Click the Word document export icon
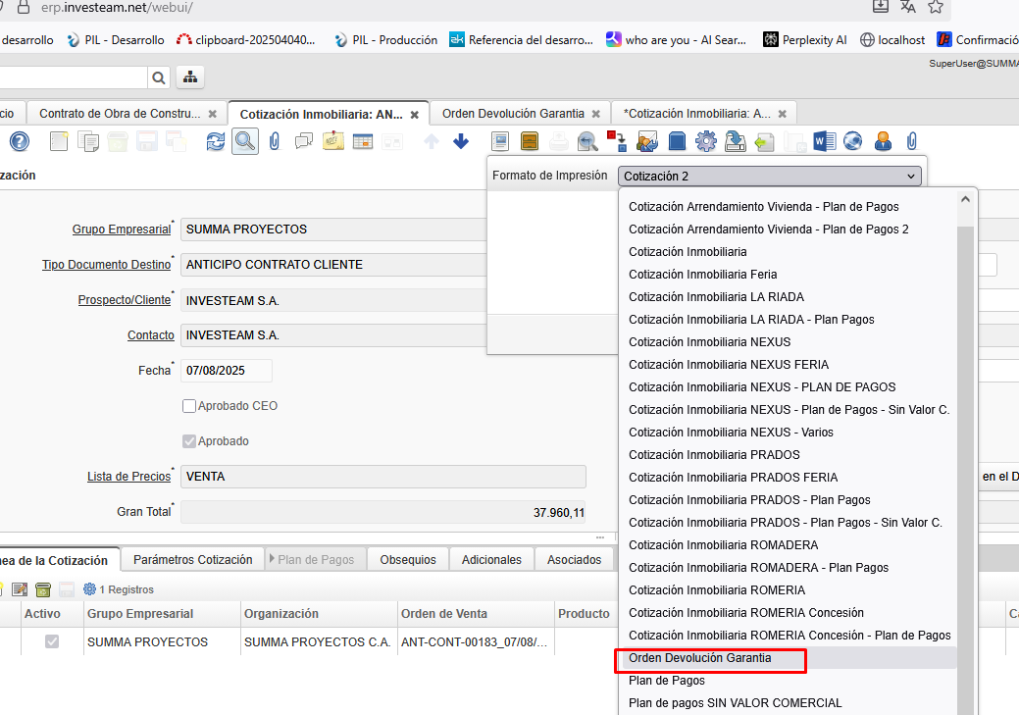The width and height of the screenshot is (1019, 715). click(x=824, y=141)
